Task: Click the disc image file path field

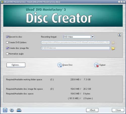Action: (75, 48)
